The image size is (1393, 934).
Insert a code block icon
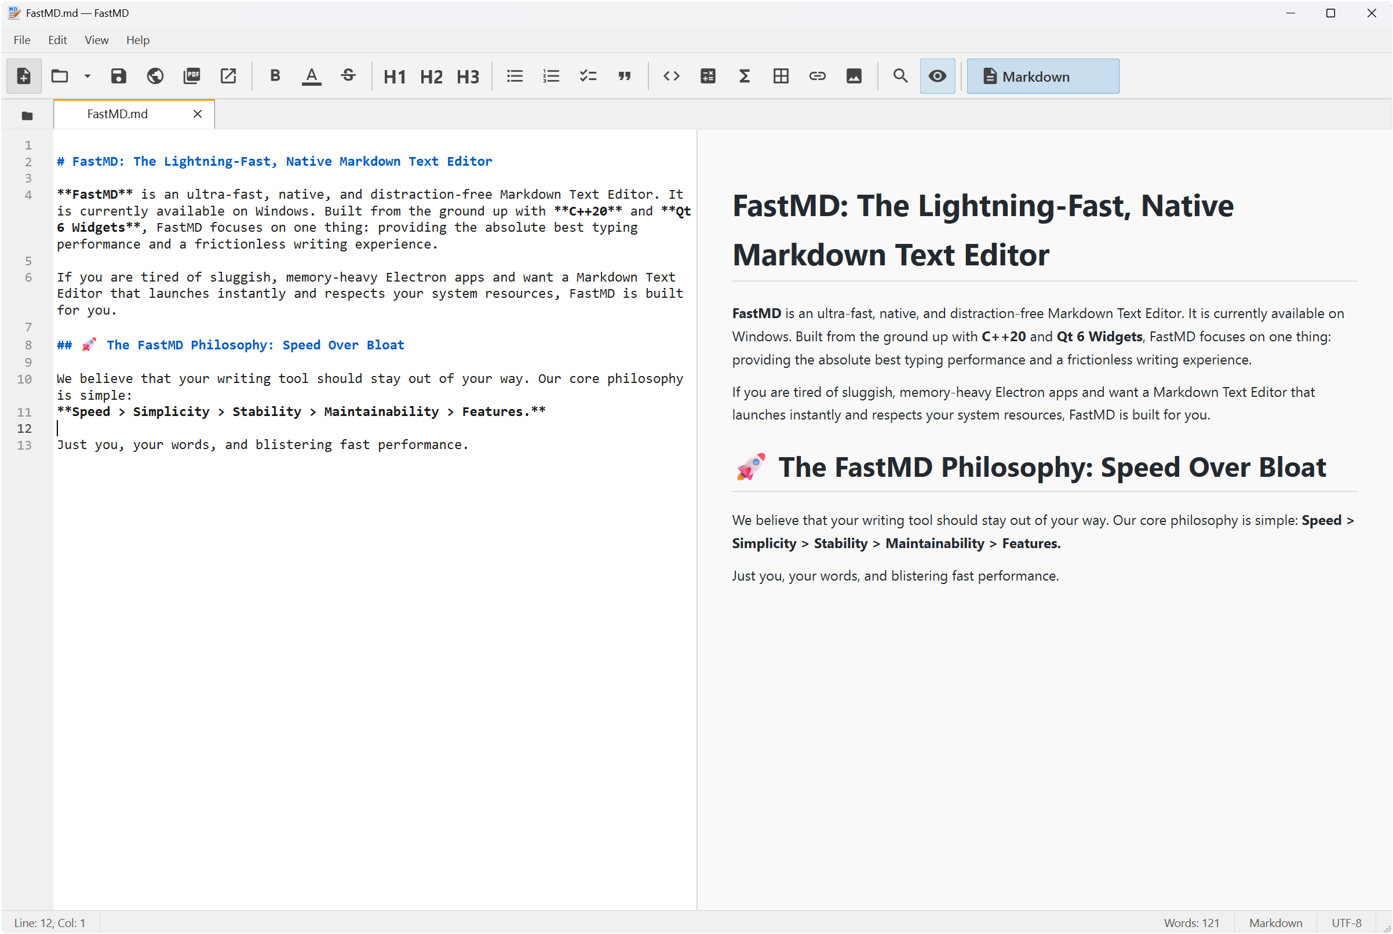point(708,76)
